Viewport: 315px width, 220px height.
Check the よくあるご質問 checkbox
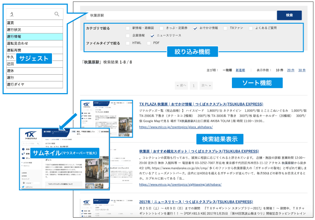(250, 28)
